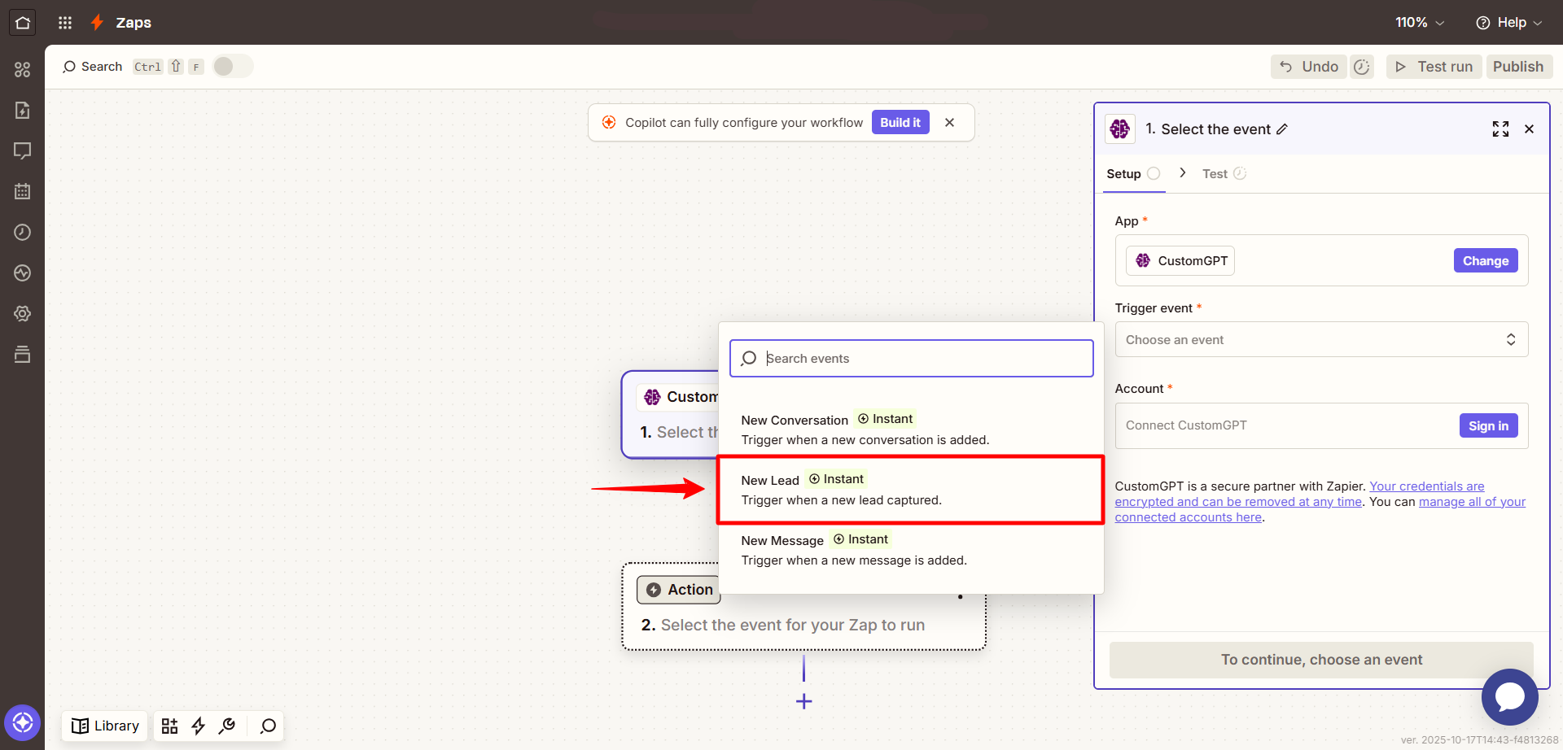
Task: Open the Library button
Action: tap(105, 726)
